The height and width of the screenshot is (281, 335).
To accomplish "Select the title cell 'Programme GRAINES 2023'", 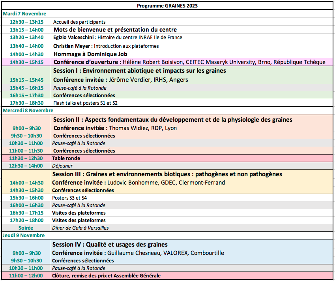I will [167, 6].
